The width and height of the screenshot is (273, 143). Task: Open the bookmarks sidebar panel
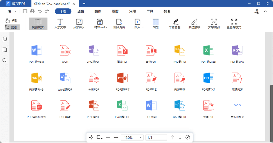(5, 50)
